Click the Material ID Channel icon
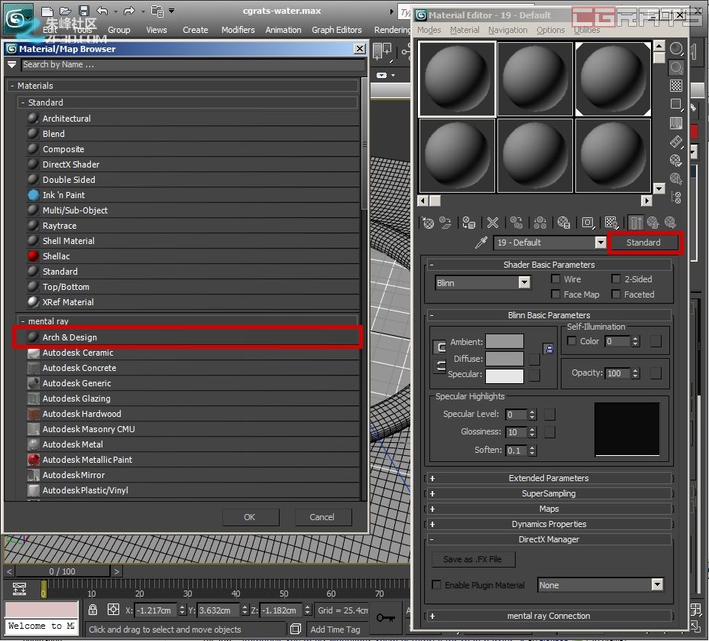 pyautogui.click(x=588, y=223)
